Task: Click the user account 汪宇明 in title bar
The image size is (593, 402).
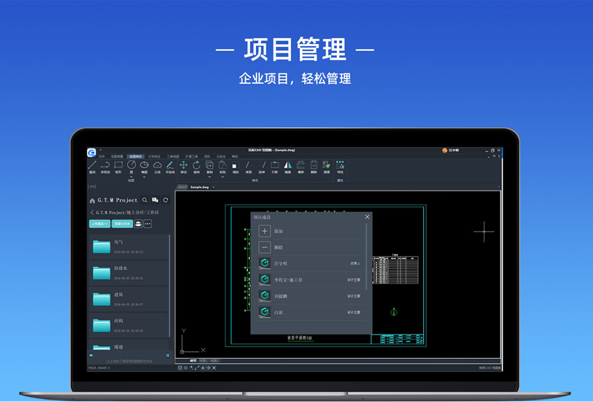Action: pos(451,150)
